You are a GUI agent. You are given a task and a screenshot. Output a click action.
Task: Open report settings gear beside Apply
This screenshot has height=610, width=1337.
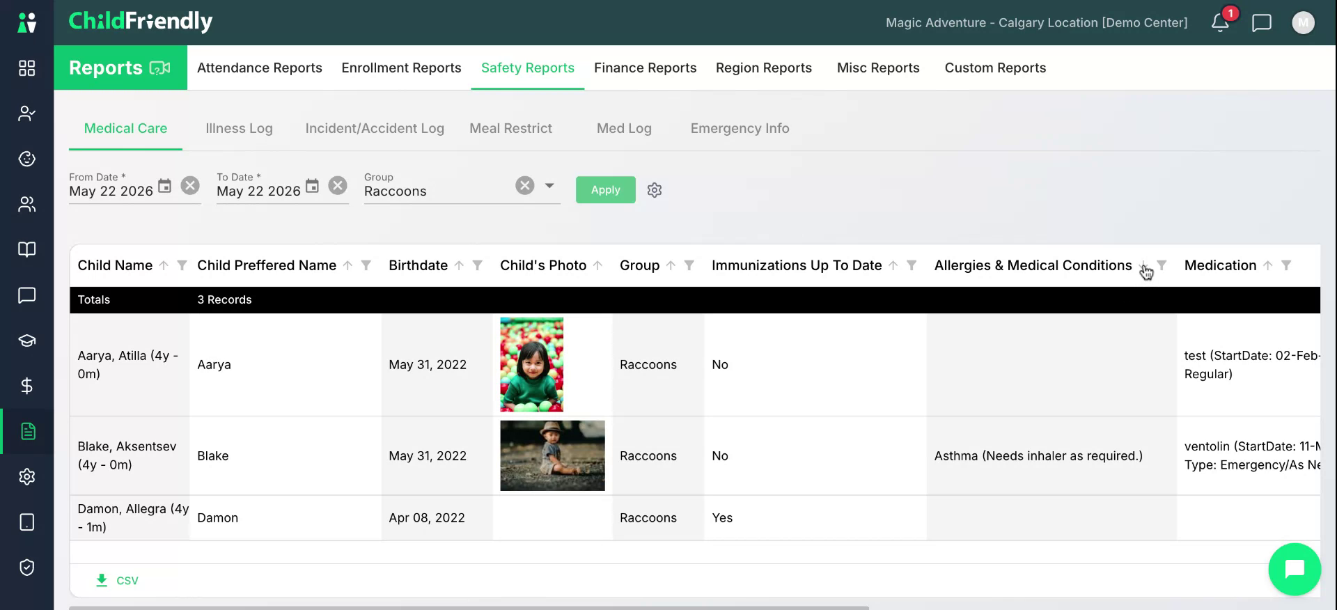tap(655, 190)
